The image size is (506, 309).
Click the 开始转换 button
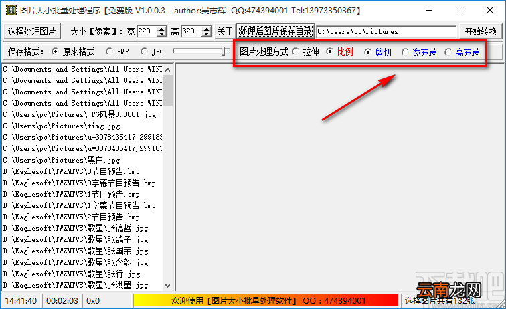click(x=481, y=31)
